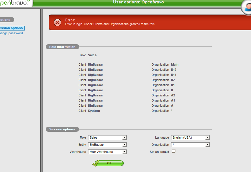This screenshot has height=172, width=251.
Task: Click the Main organization entry
Action: click(175, 64)
